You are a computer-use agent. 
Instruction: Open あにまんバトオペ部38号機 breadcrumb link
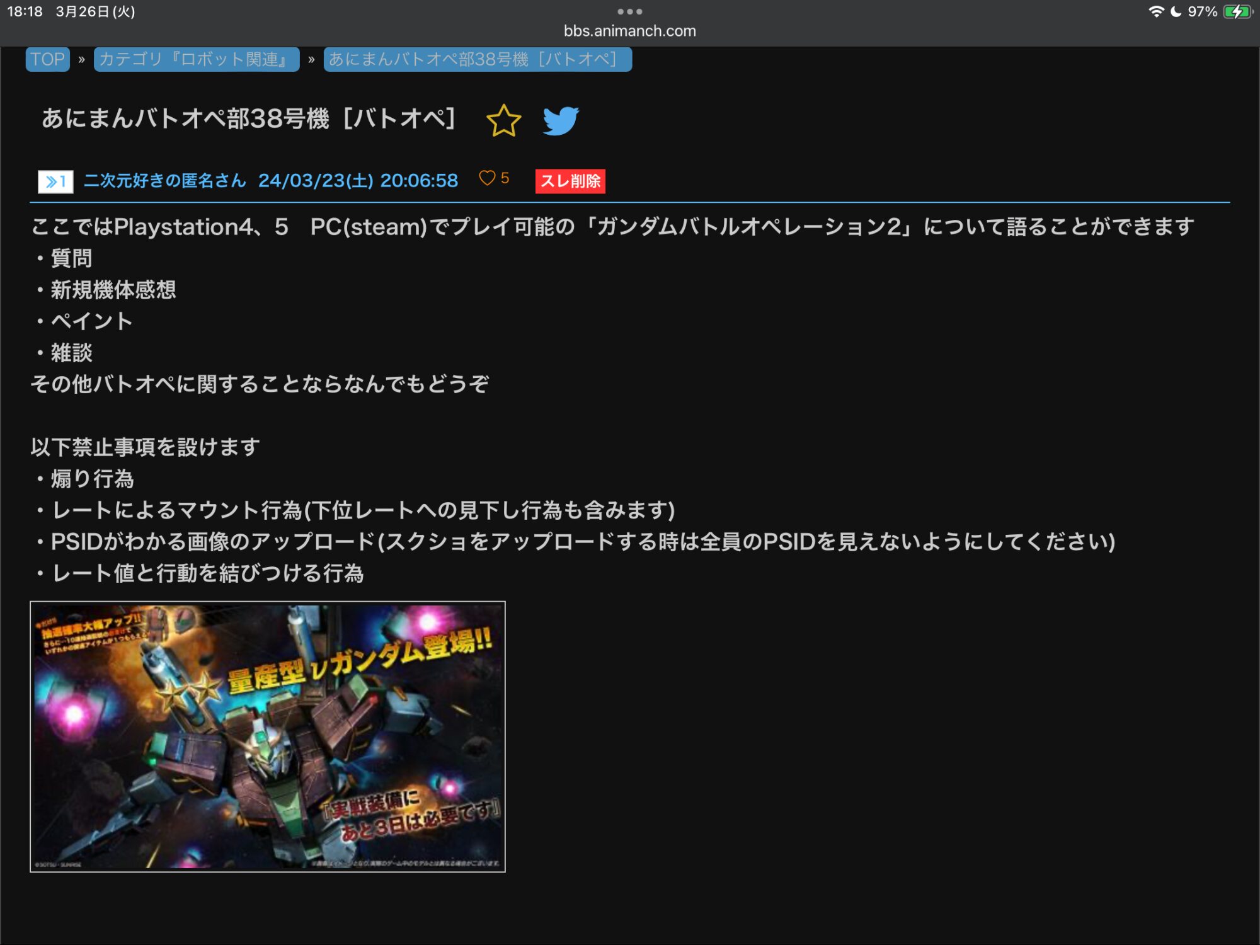tap(478, 59)
